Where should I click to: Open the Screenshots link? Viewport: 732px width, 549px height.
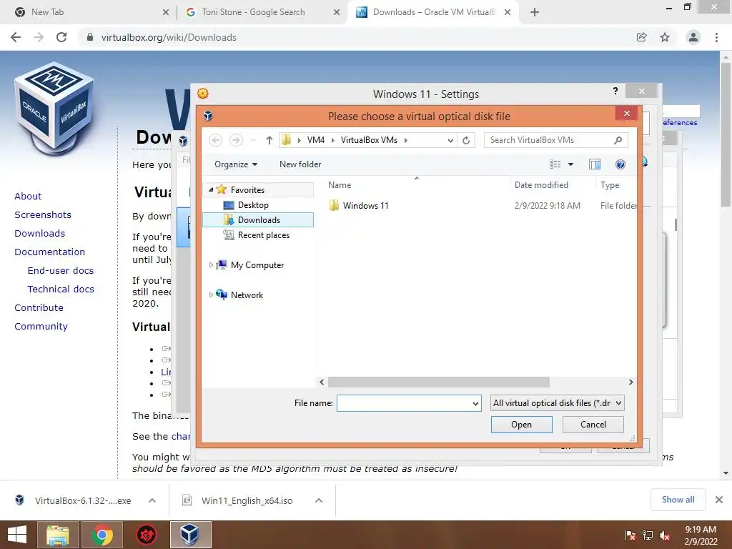(x=43, y=214)
